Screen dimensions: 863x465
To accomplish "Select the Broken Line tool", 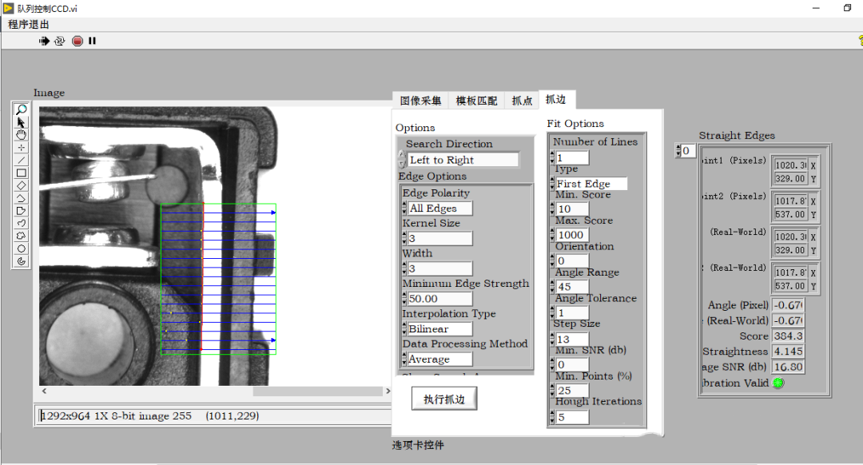I will click(x=21, y=198).
